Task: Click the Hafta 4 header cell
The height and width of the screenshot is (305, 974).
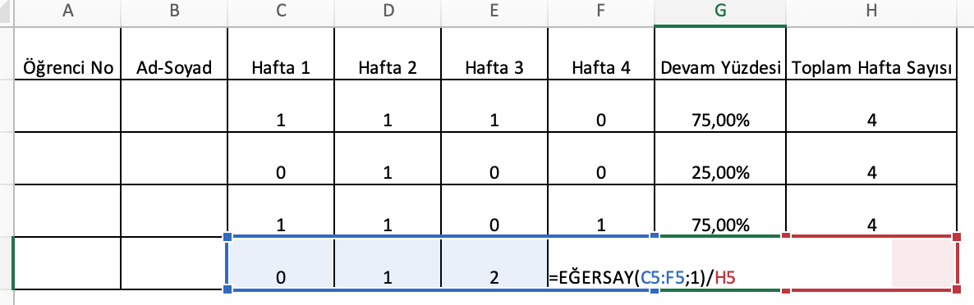Action: (600, 53)
